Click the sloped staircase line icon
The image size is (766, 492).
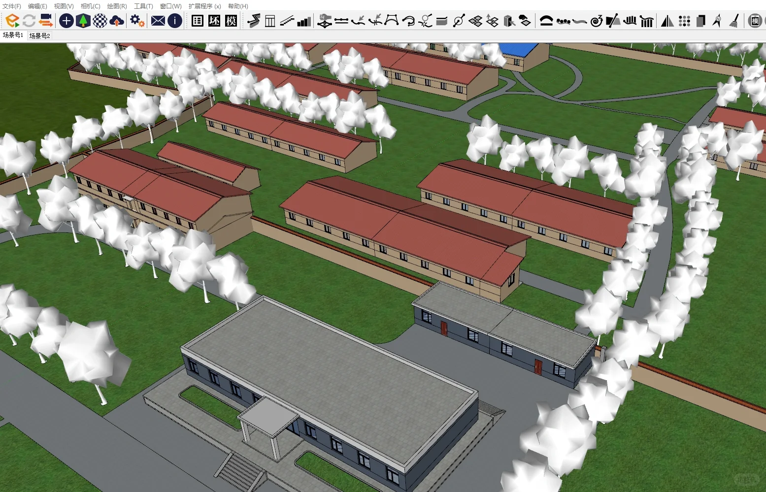tap(287, 21)
